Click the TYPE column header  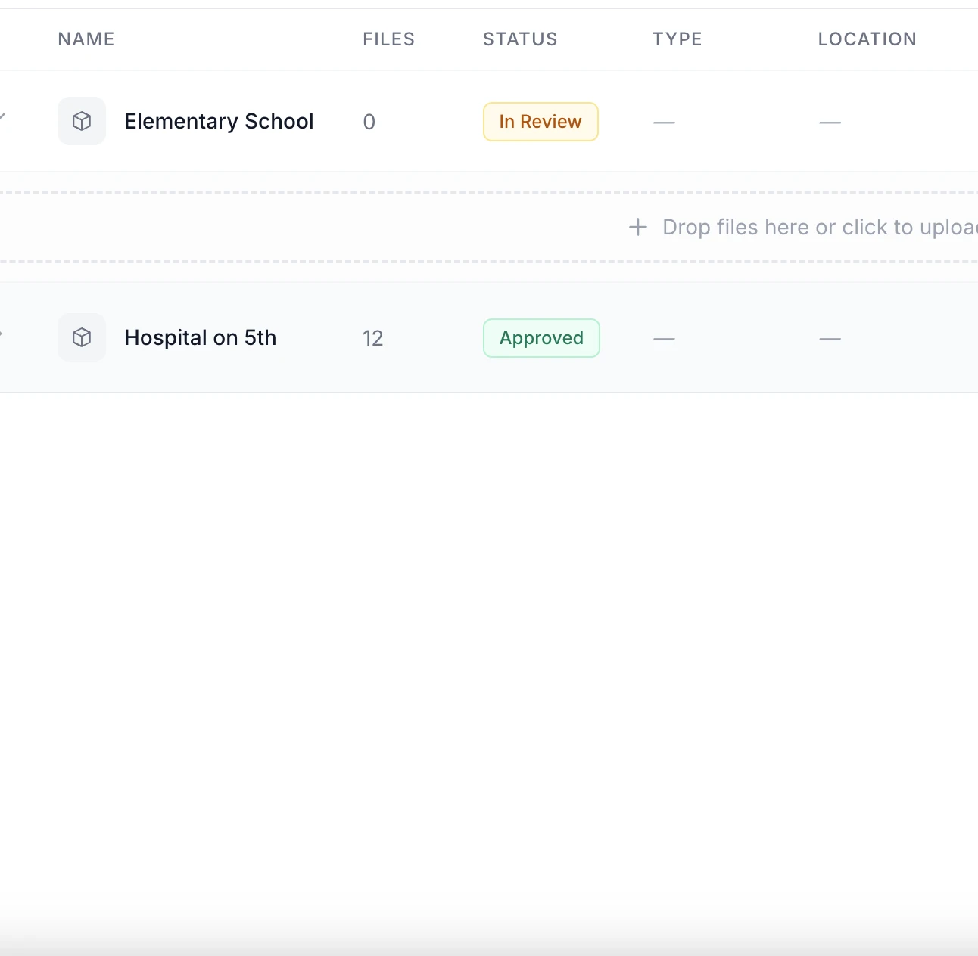tap(677, 39)
